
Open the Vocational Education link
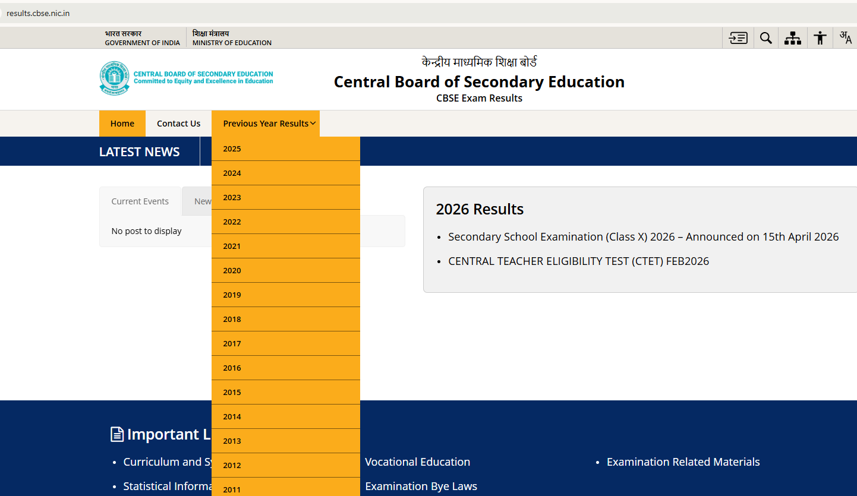[417, 462]
